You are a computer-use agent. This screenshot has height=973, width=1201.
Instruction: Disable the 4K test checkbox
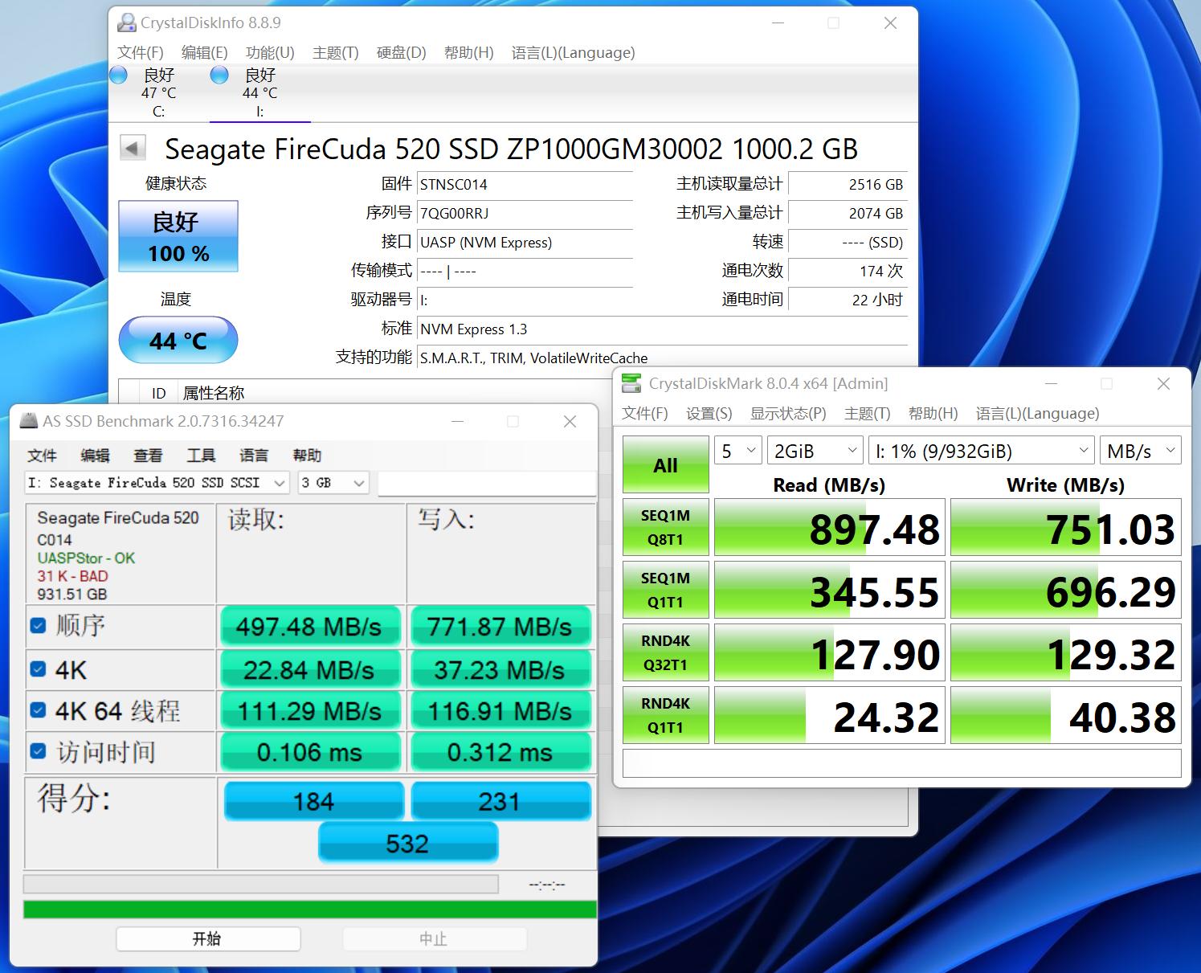37,666
